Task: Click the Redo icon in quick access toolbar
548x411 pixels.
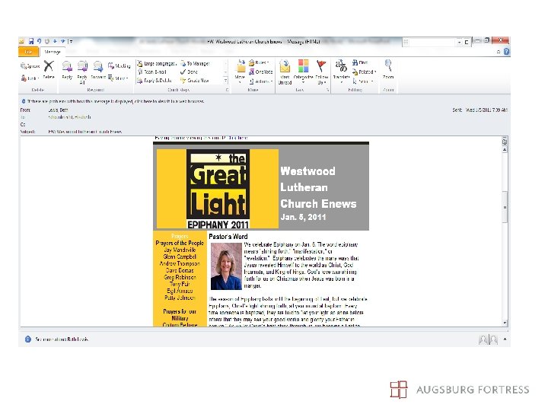Action: (47, 41)
